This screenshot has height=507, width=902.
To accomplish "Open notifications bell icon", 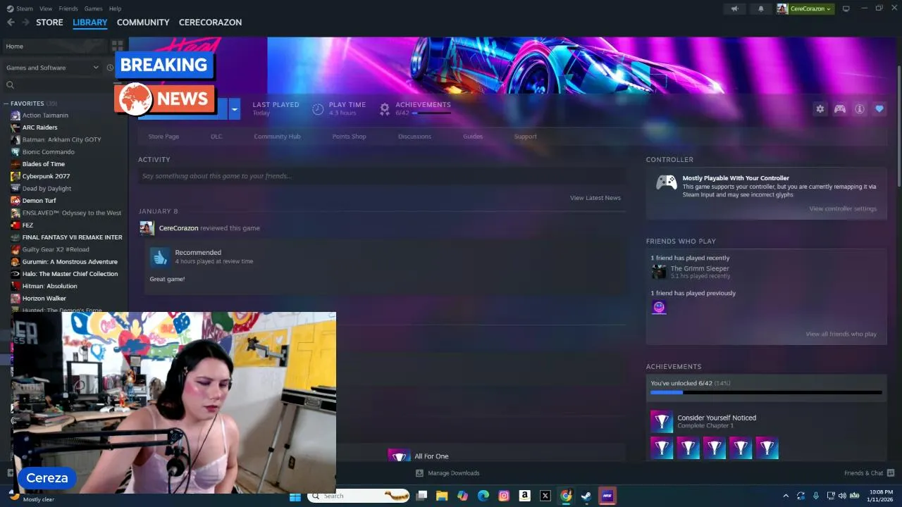I will pyautogui.click(x=761, y=8).
